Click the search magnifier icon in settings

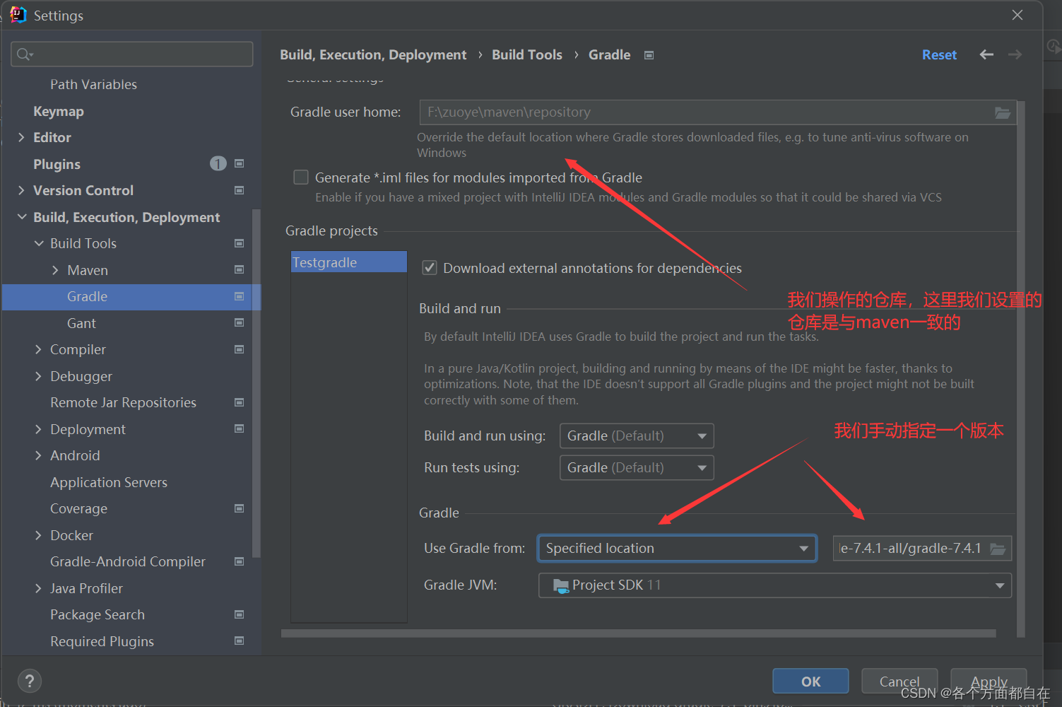25,54
